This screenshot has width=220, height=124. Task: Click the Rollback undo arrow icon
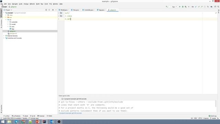(x=208, y=7)
